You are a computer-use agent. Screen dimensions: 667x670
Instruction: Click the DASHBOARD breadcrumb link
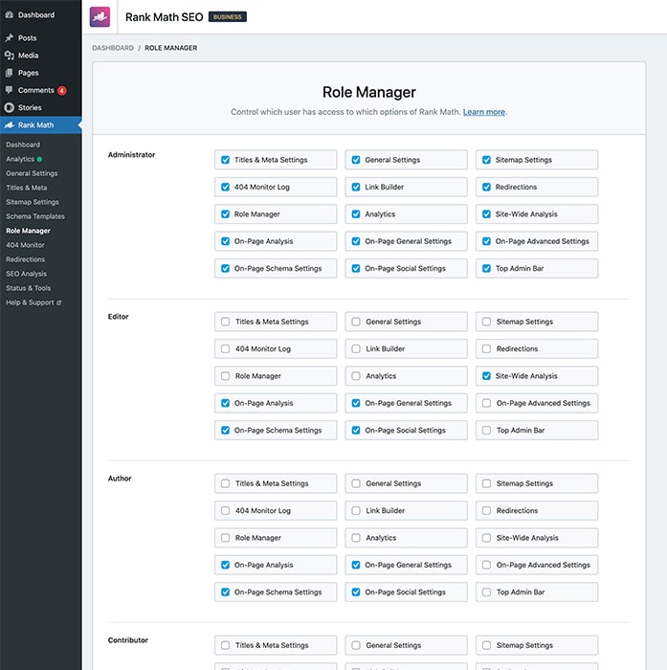point(113,48)
